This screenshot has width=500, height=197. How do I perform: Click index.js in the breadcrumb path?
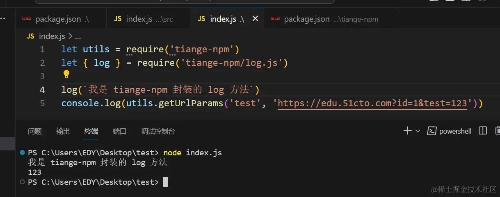tap(52, 36)
